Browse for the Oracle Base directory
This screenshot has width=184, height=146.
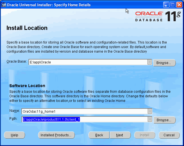click(164, 63)
